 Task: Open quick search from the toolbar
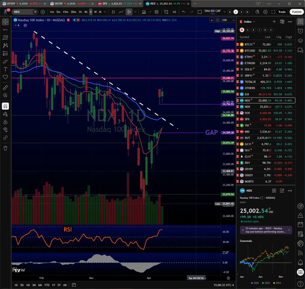[x=257, y=12]
